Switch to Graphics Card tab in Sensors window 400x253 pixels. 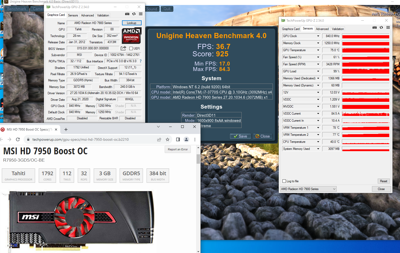291,29
